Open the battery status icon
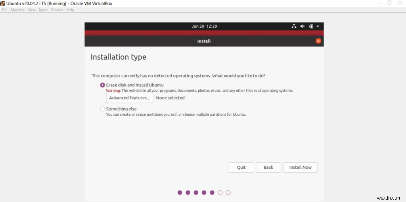The image size is (406, 202). pos(311,26)
